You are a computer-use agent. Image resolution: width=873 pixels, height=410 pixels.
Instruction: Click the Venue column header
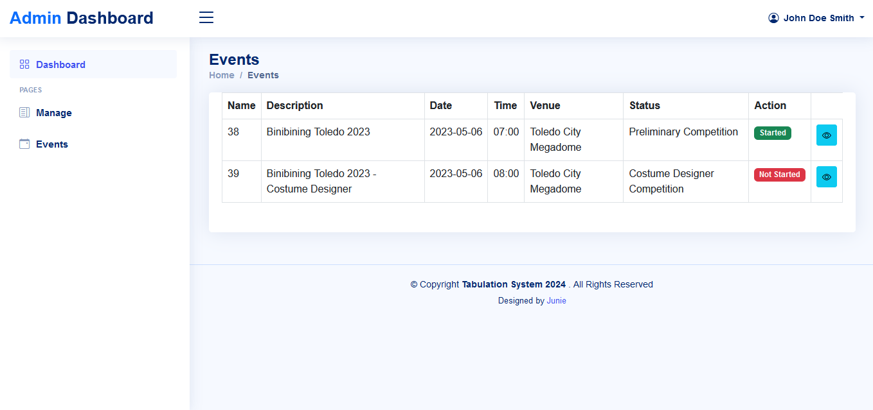[544, 106]
